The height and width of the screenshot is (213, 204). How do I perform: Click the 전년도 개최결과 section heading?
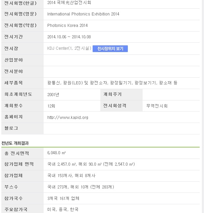coord(15,143)
